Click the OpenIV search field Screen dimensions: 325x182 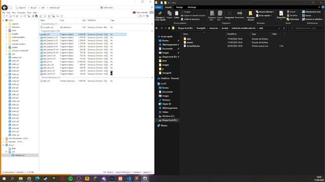(x=135, y=8)
